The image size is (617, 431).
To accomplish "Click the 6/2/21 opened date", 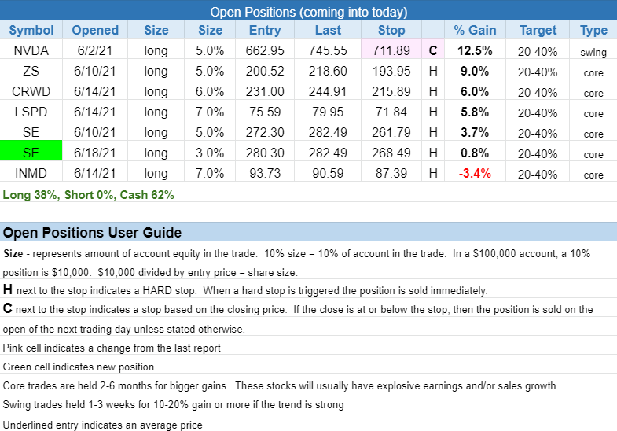I will (x=95, y=50).
